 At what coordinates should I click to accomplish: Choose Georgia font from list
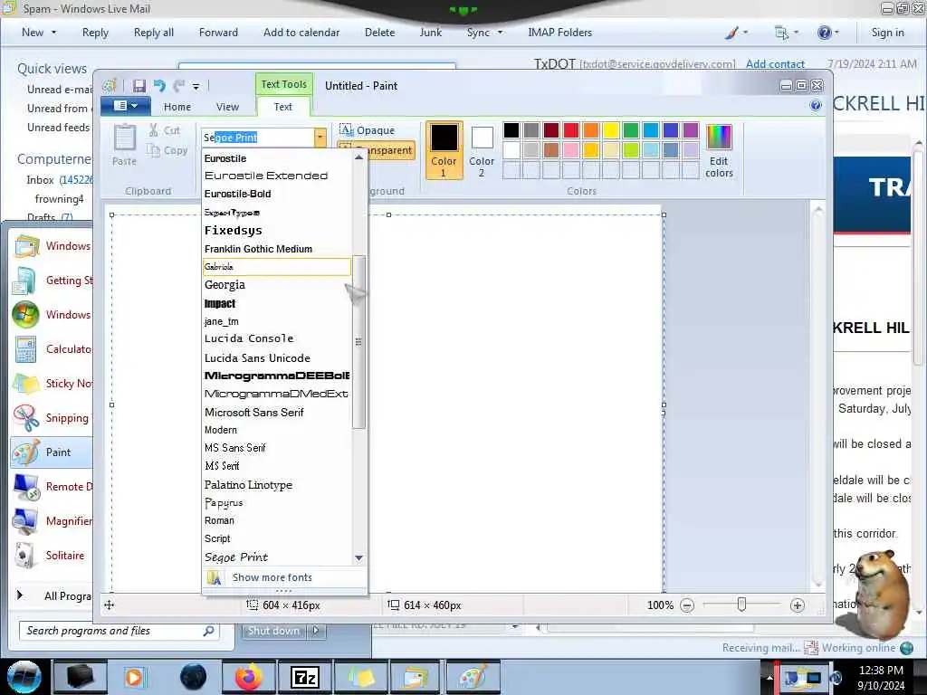[x=277, y=285]
